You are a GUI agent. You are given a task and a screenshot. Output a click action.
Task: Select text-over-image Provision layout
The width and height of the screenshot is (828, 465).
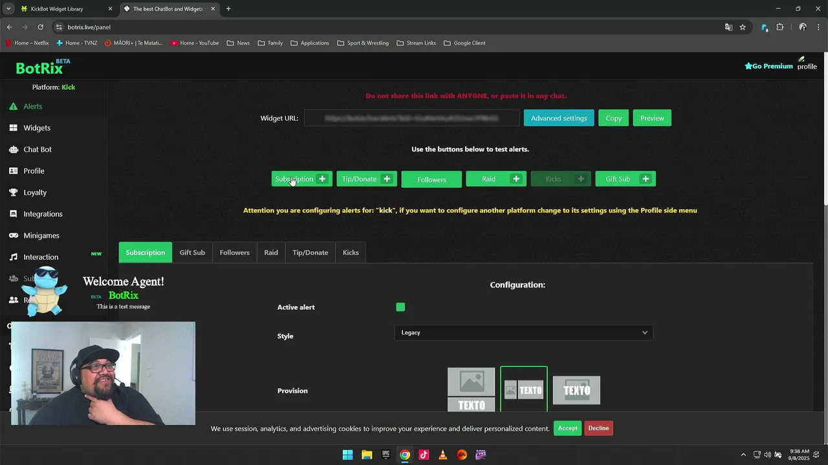(576, 390)
